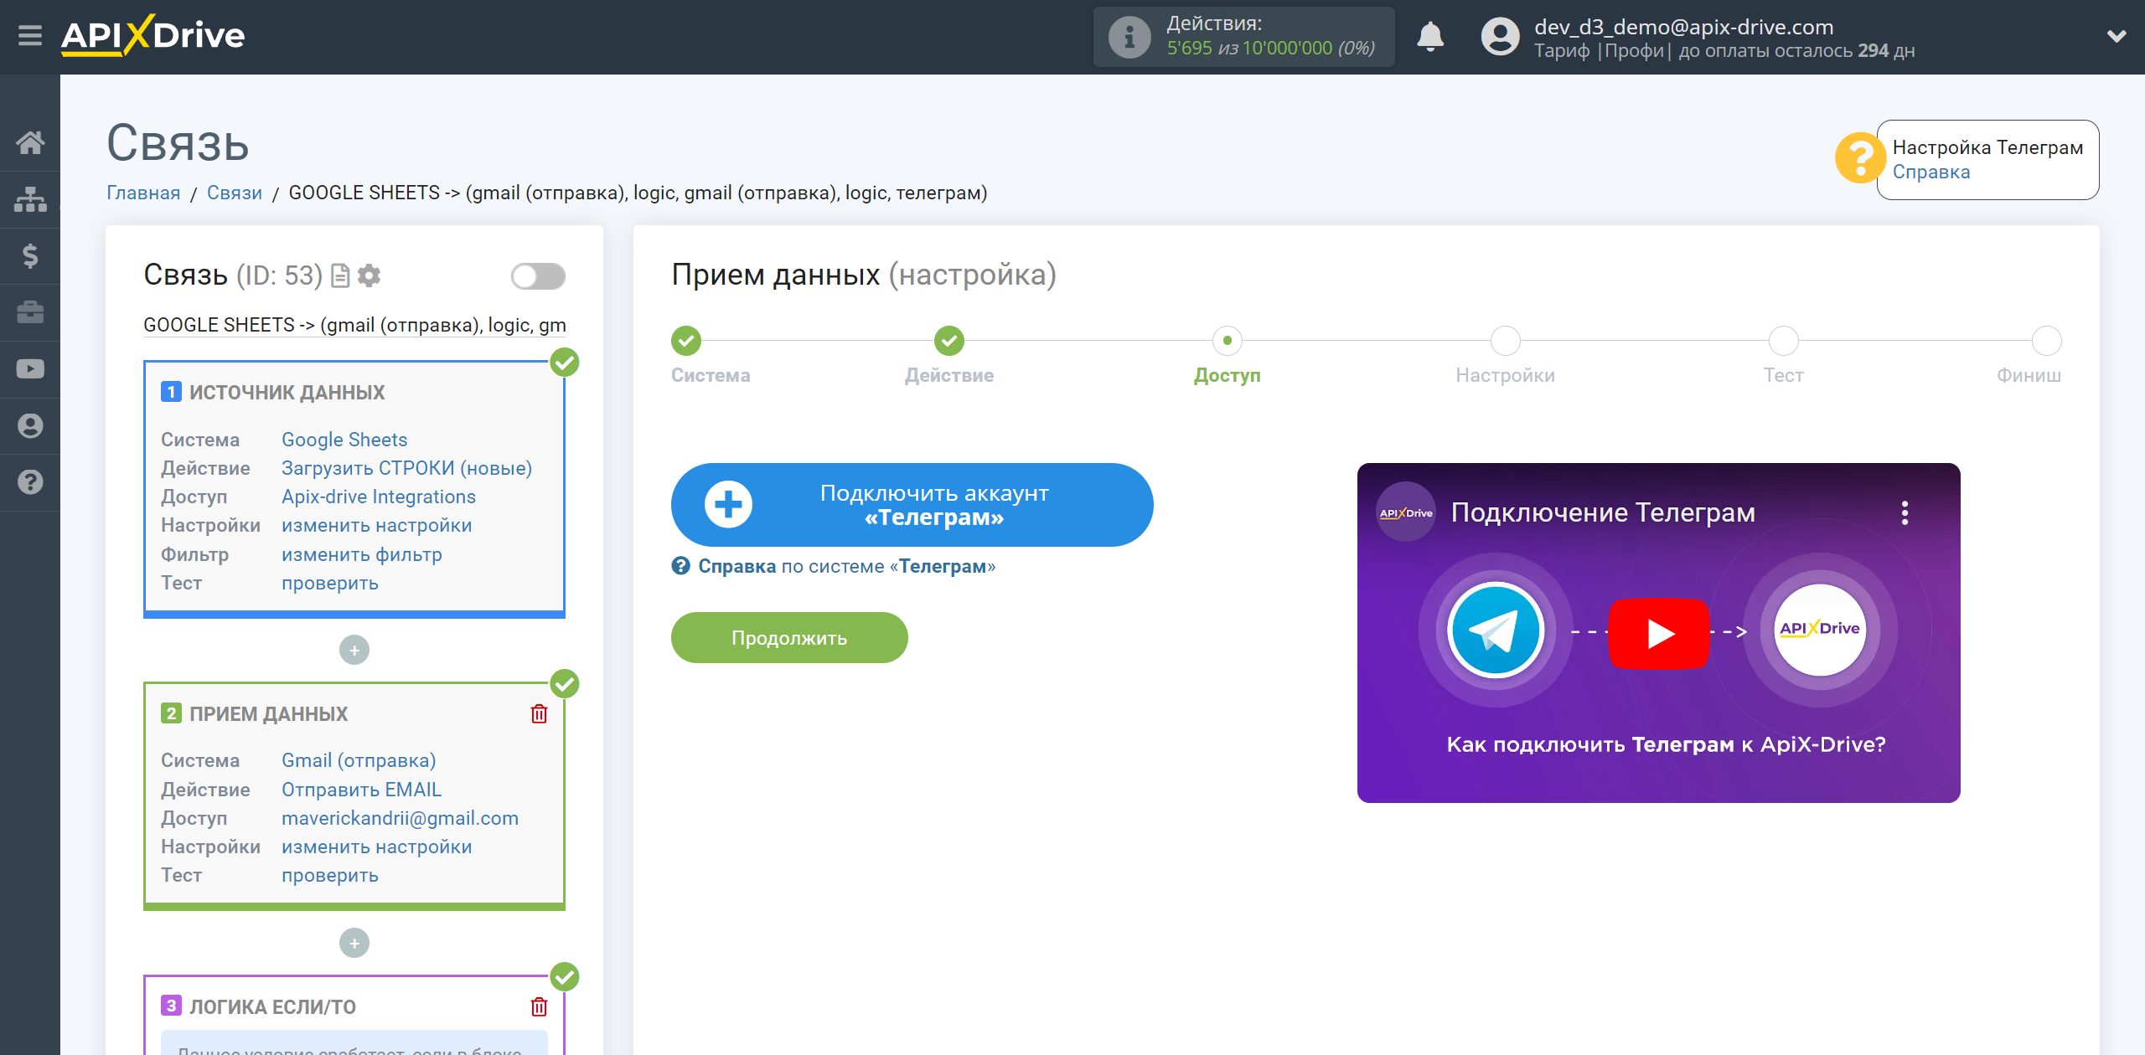Click plus icon in connect account button
The height and width of the screenshot is (1055, 2145).
click(x=728, y=504)
